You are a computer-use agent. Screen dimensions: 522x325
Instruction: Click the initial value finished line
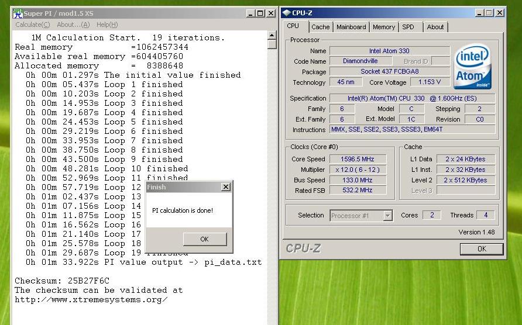(133, 75)
